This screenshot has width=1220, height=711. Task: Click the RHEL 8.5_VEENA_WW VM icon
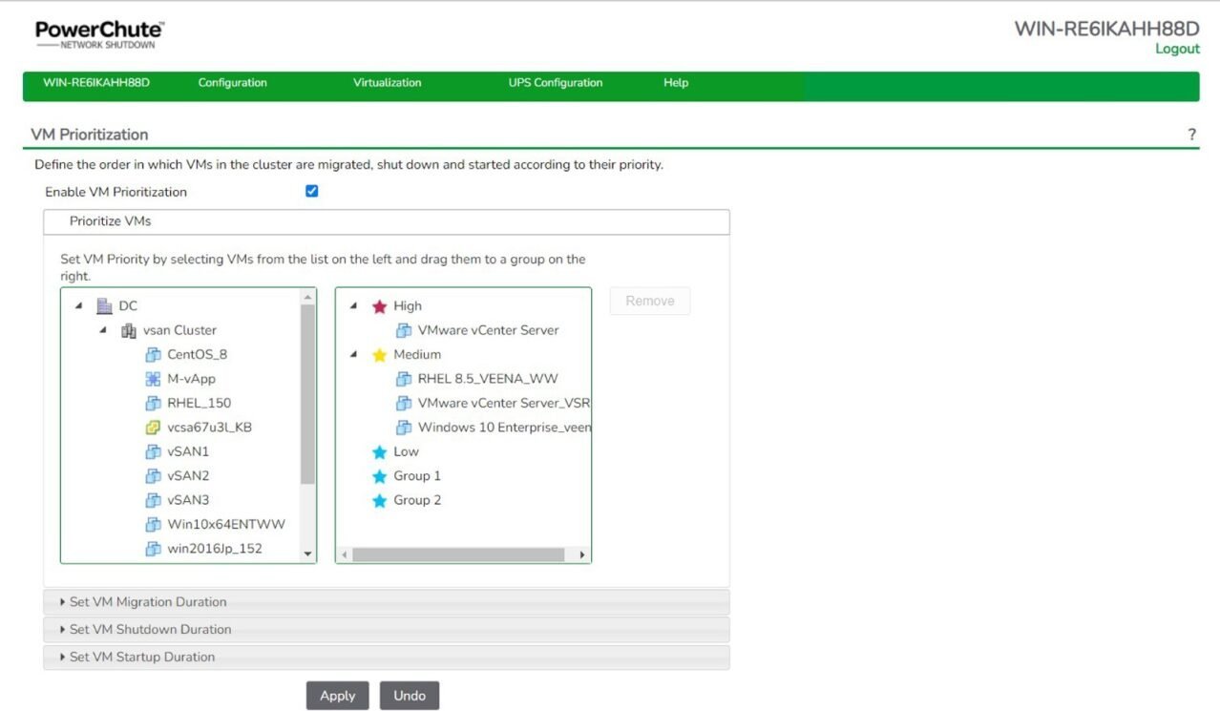tap(404, 379)
